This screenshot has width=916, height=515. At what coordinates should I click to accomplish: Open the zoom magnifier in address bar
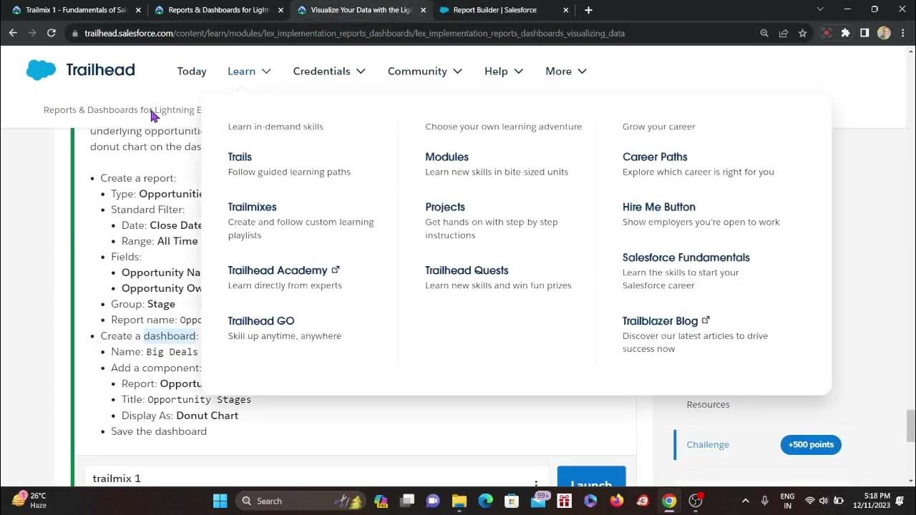764,33
